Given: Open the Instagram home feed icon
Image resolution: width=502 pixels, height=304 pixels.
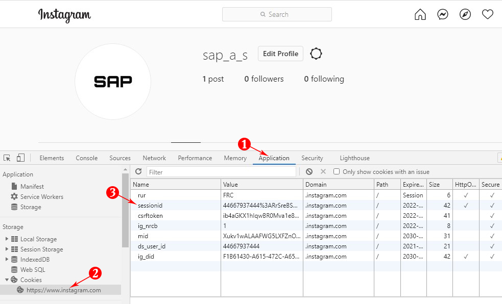Looking at the screenshot, I should pos(420,14).
